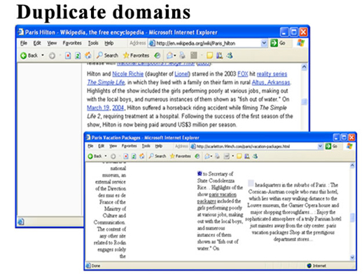The image size is (364, 274).
Task: Click Go button in Wikipedia window
Action: click(x=278, y=43)
